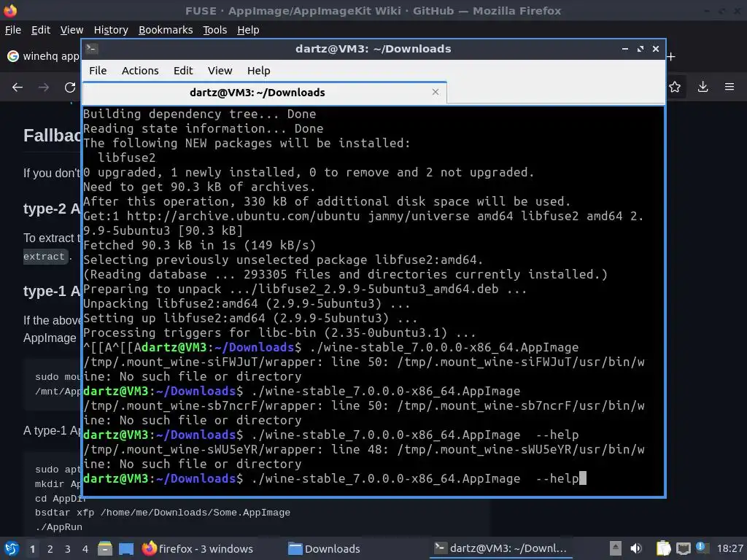The height and width of the screenshot is (560, 747).
Task: Open Firefox downloads panel
Action: [703, 87]
